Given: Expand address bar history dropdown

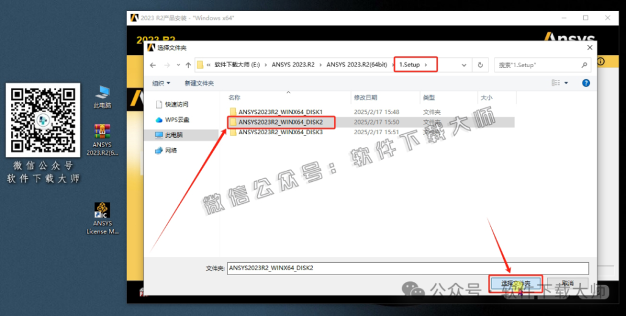Looking at the screenshot, I should pyautogui.click(x=464, y=65).
